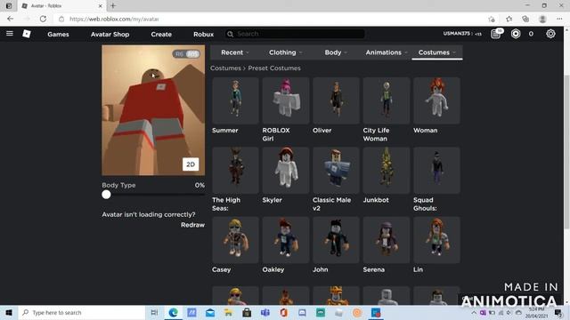The width and height of the screenshot is (570, 320).
Task: Click username USMAN375 in header
Action: (457, 34)
